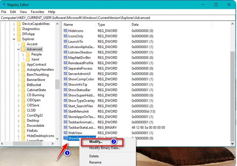The height and width of the screenshot is (166, 237).
Task: Select the HideDesktopIcons key
Action: point(40,136)
